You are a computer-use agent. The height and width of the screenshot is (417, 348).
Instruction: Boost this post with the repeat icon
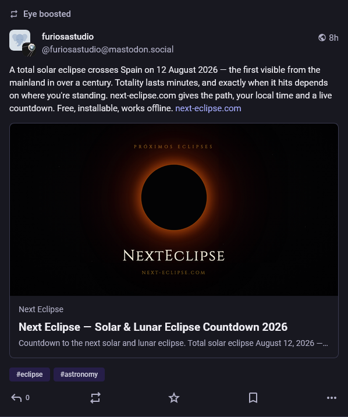(95, 398)
